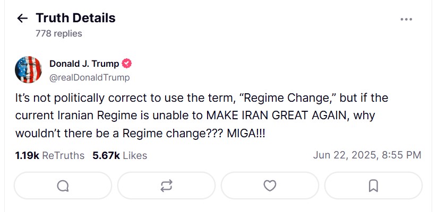
Task: Click the red verified badge
Action: [x=127, y=64]
